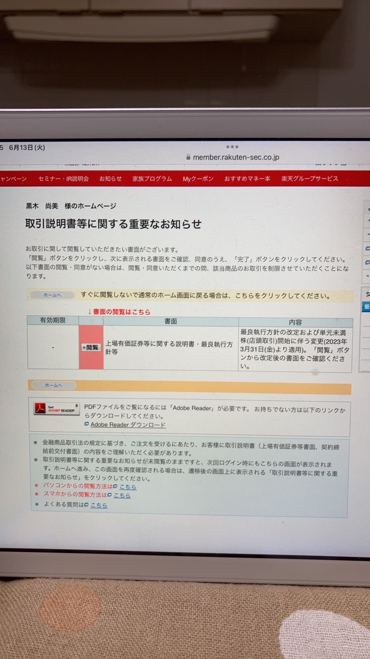
Task: Open the Adobe Reader ダウンロード link
Action: pyautogui.click(x=128, y=425)
